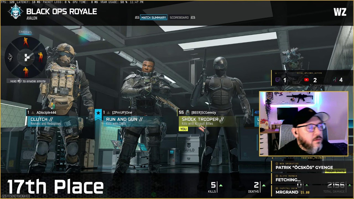
Task: Click the 'MRGRAND' capital gain name
Action: click(287, 192)
